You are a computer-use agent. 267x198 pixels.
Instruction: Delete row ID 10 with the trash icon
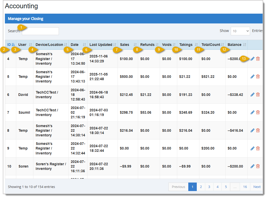[258, 166]
